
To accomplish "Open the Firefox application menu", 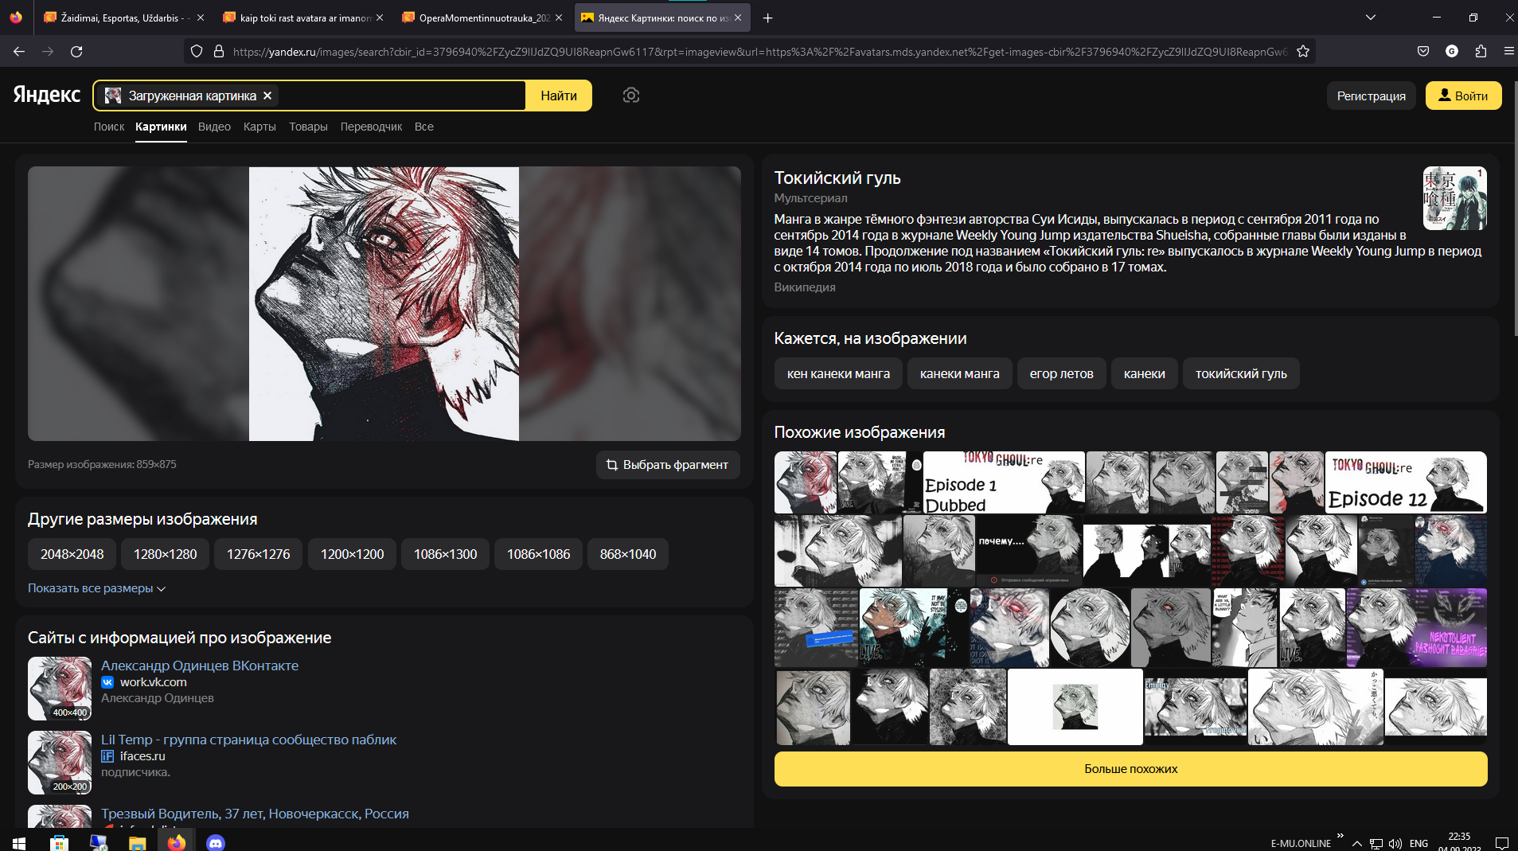I will [x=1508, y=52].
